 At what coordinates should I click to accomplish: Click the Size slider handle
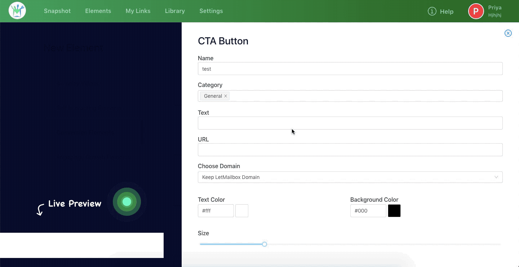click(265, 244)
